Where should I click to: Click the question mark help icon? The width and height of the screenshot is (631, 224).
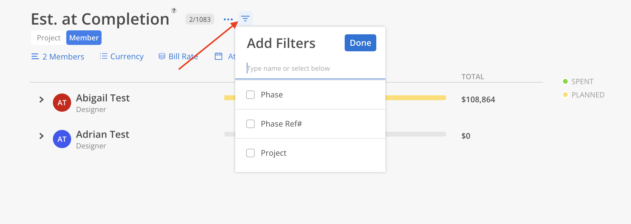coord(174,11)
